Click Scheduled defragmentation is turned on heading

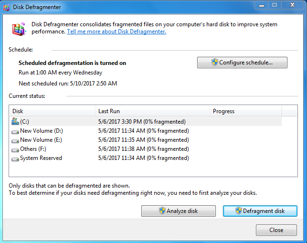(x=72, y=63)
